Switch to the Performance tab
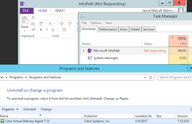Viewport: 192px width, 124px height. [108, 29]
